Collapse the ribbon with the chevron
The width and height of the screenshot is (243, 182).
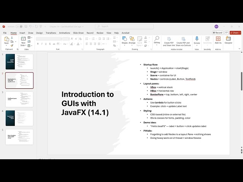[240, 49]
